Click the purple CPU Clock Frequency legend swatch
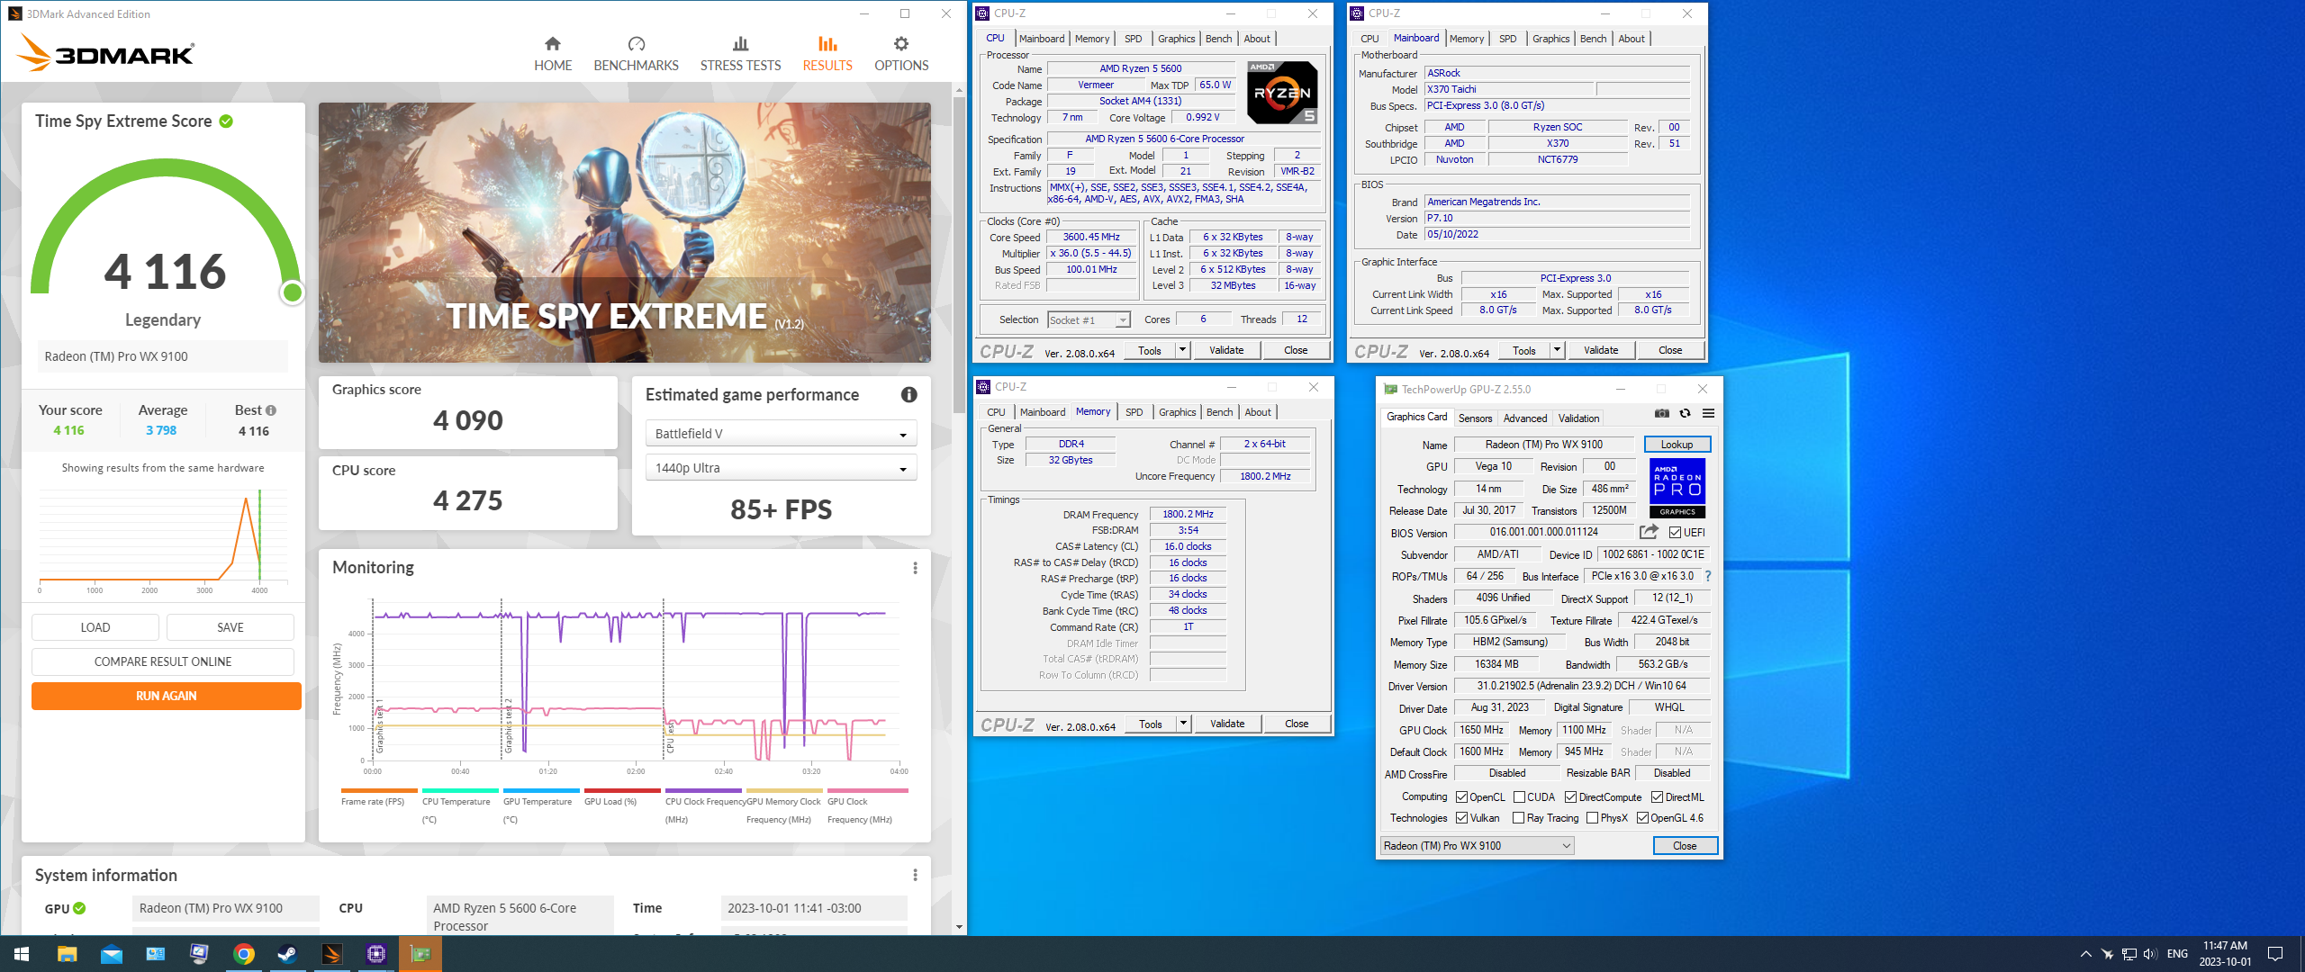This screenshot has height=972, width=2305. [703, 791]
